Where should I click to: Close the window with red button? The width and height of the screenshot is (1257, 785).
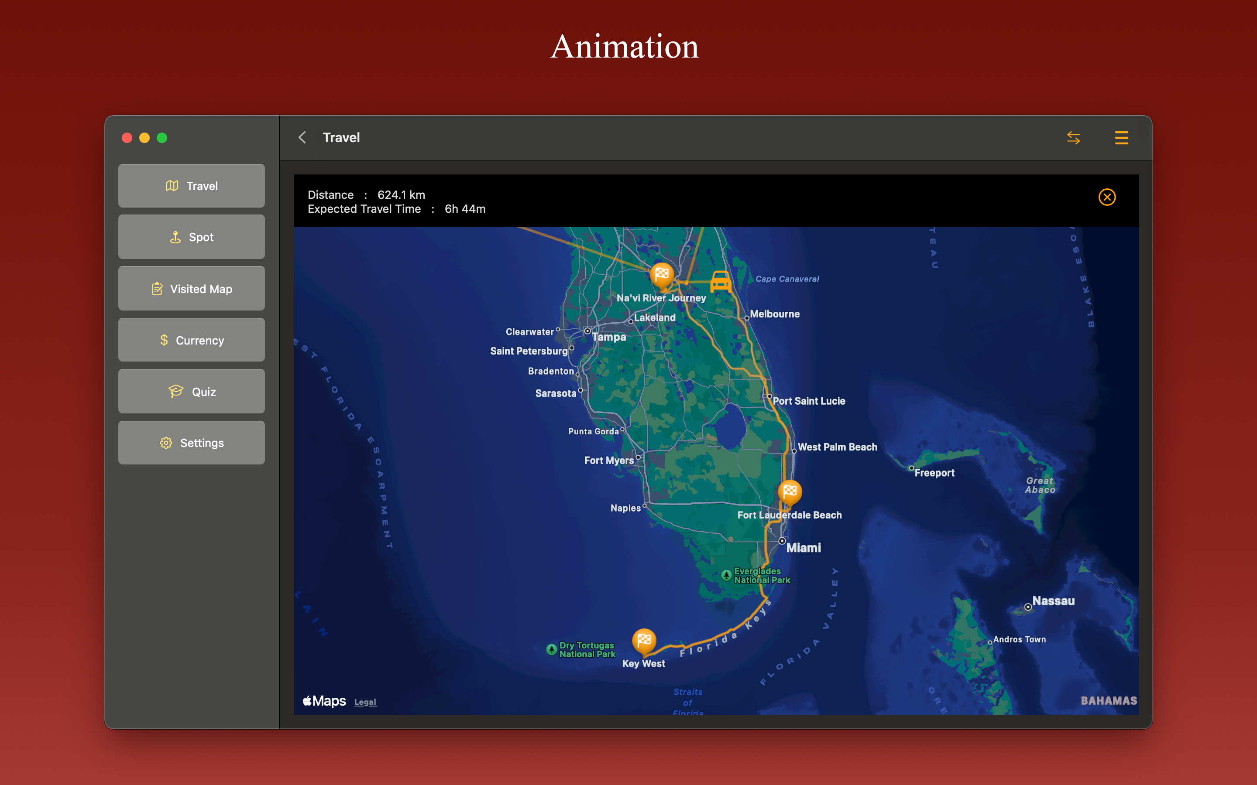pos(127,137)
